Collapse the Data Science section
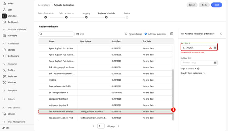This screenshot has height=131, width=228. click(x=4, y=108)
